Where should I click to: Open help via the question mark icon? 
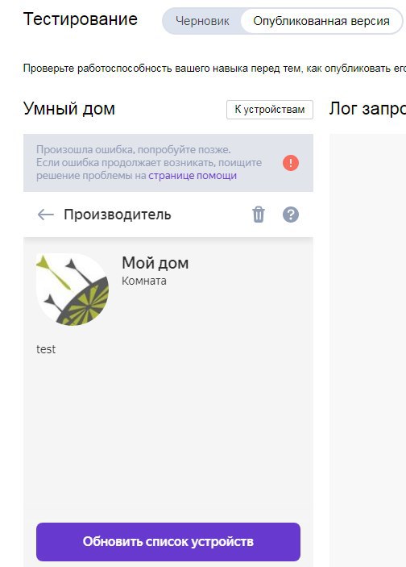(x=291, y=215)
